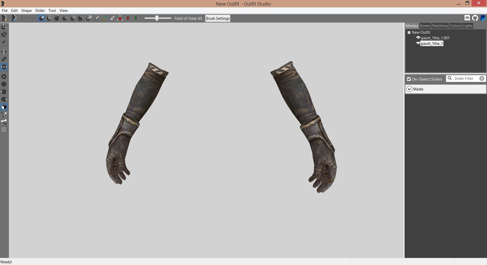Click the Redo arrow in toolbar
Screen dimensions: 487x265
[x=31, y=18]
